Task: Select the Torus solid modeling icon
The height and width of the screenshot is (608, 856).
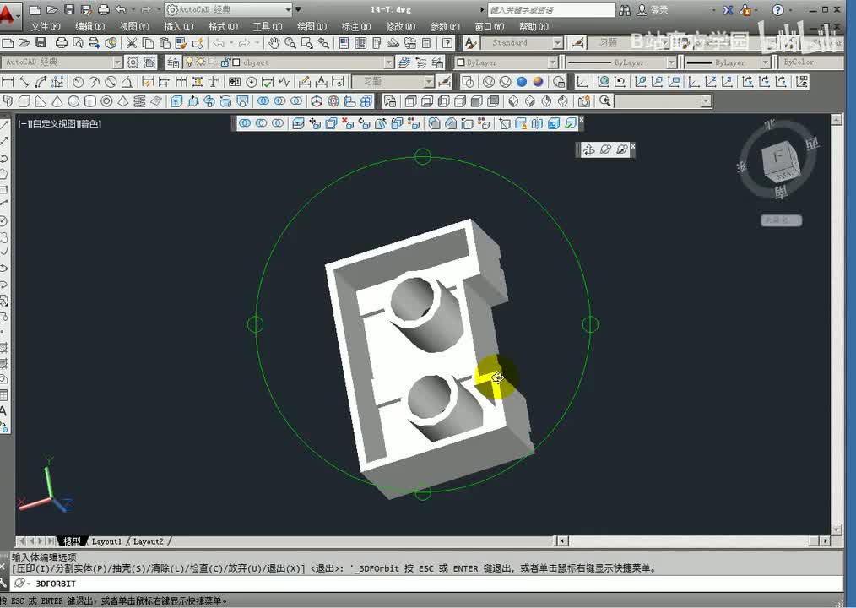Action: (x=106, y=101)
